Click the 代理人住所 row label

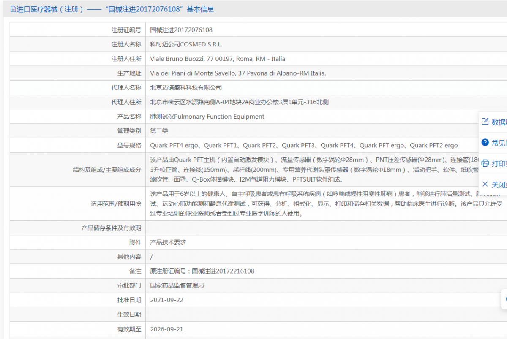point(126,102)
